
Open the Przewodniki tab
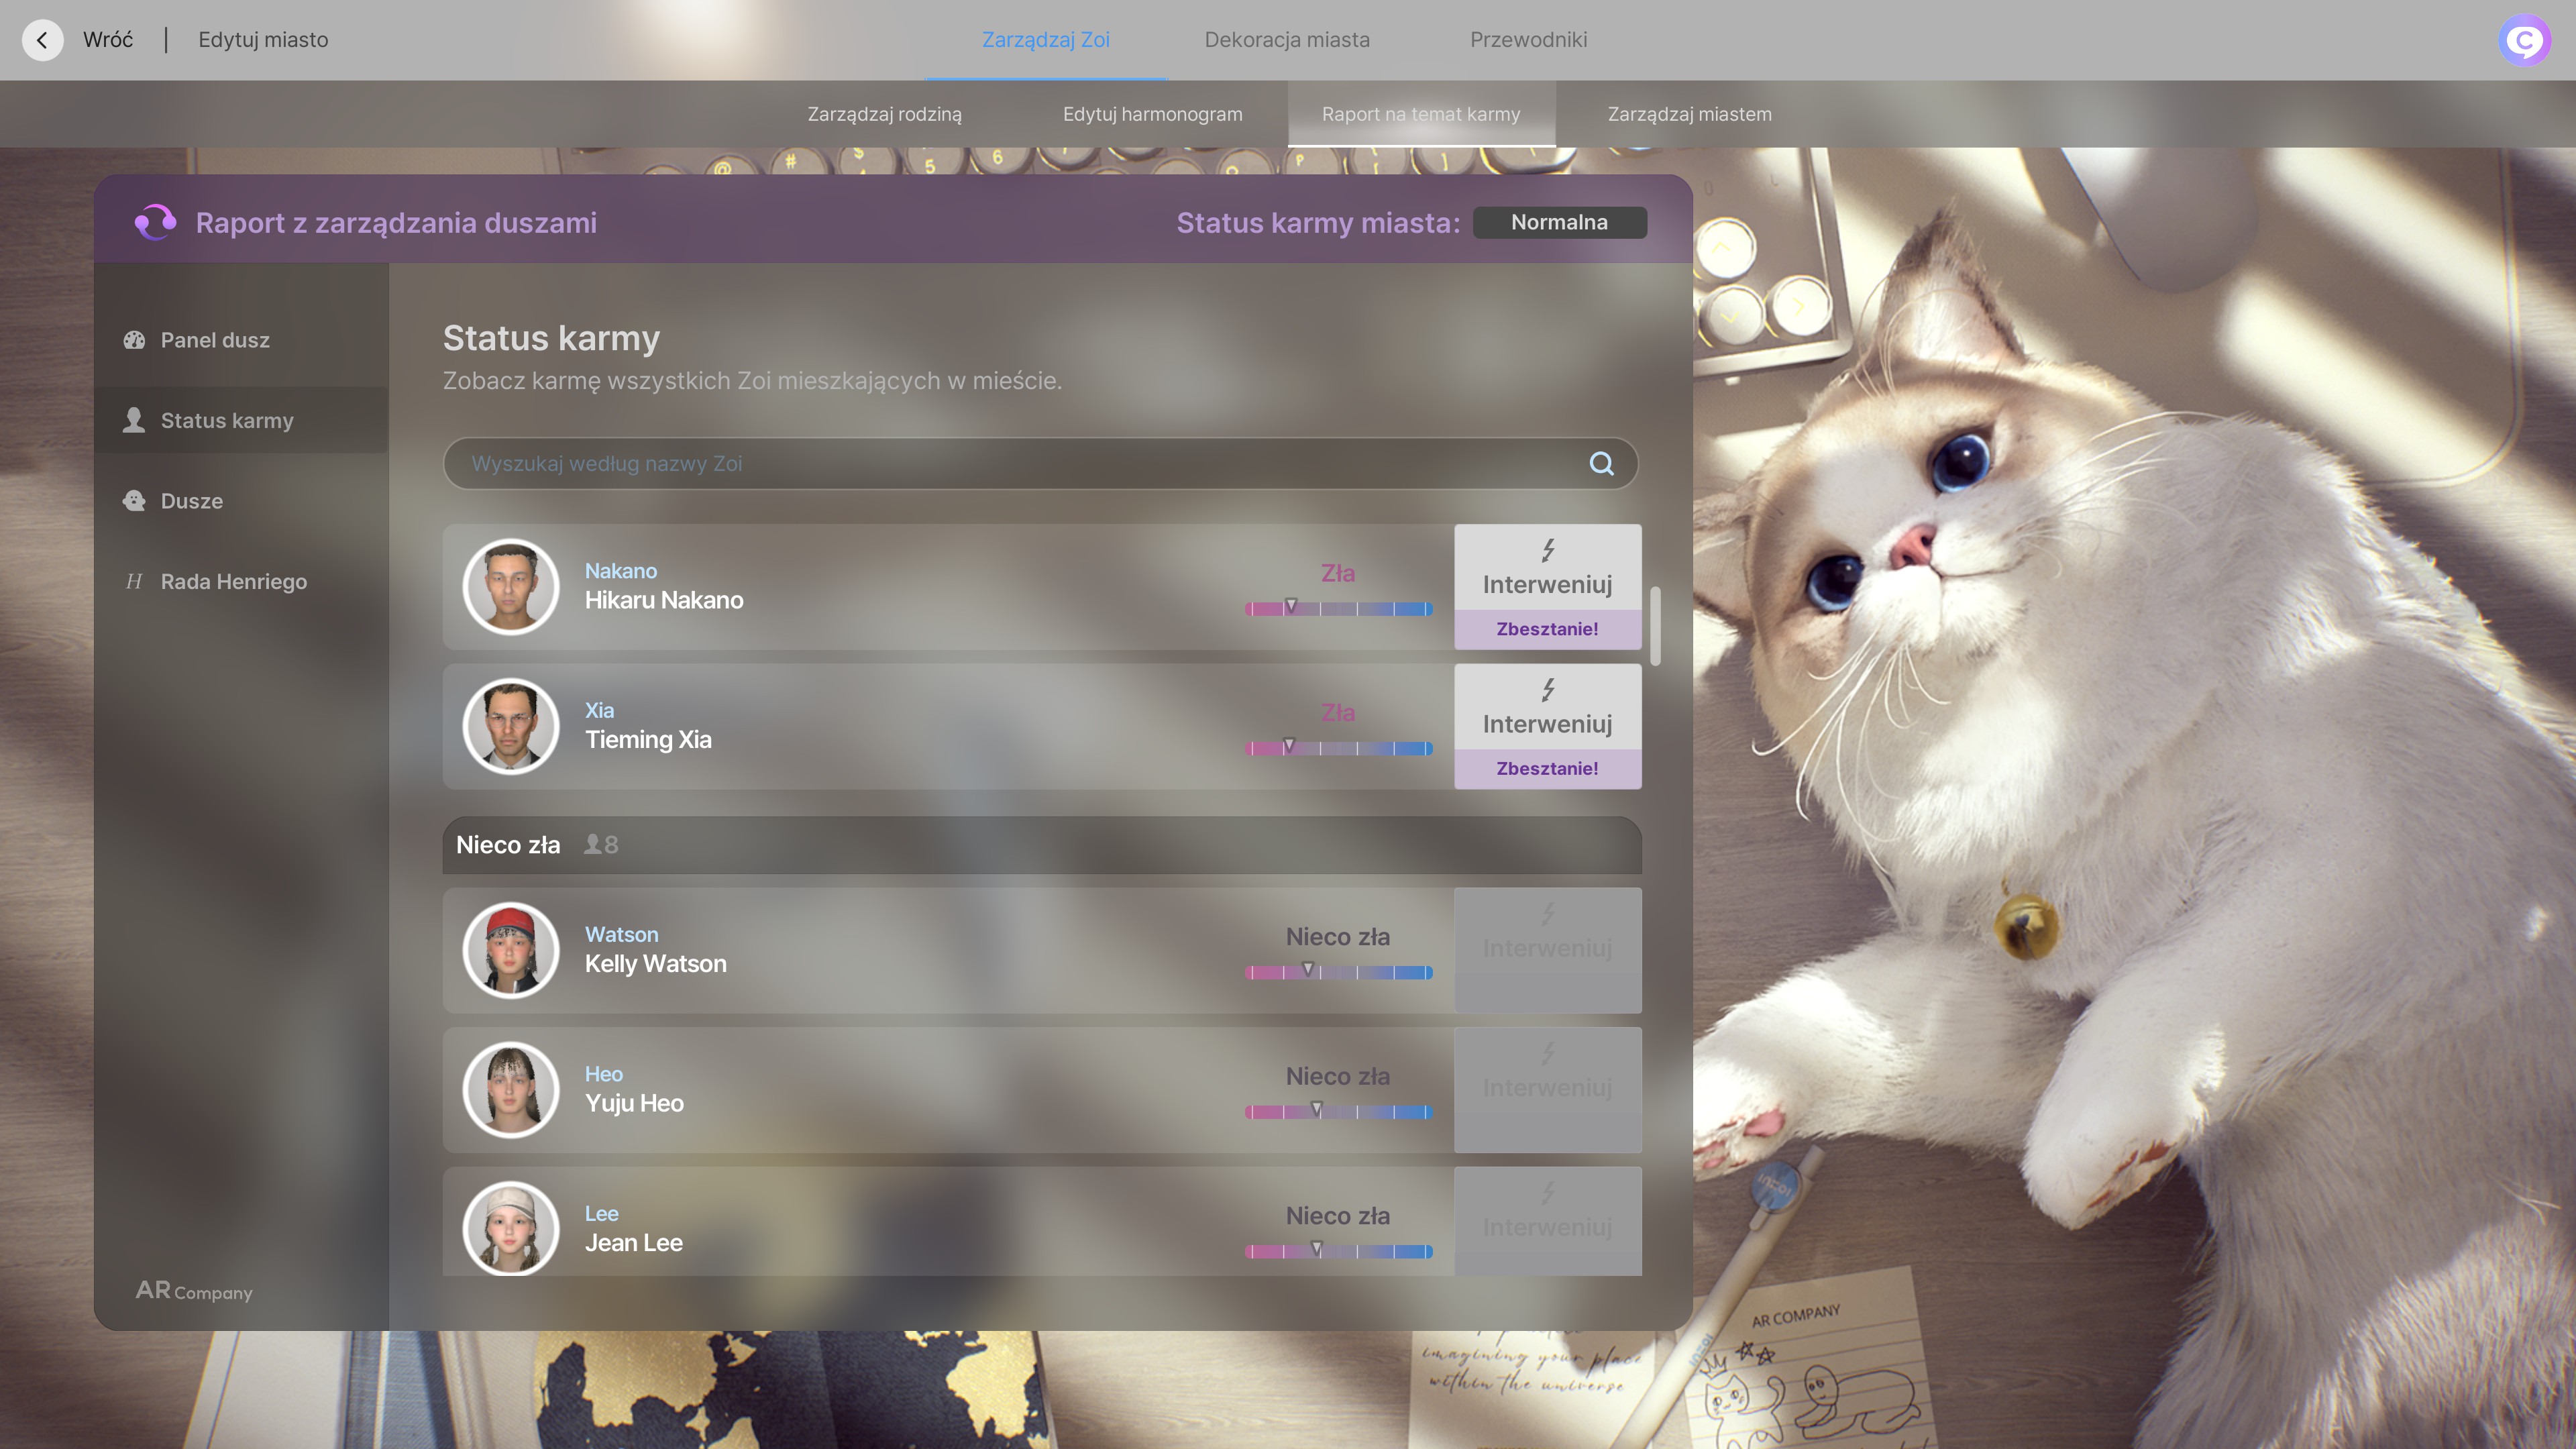tap(1528, 40)
